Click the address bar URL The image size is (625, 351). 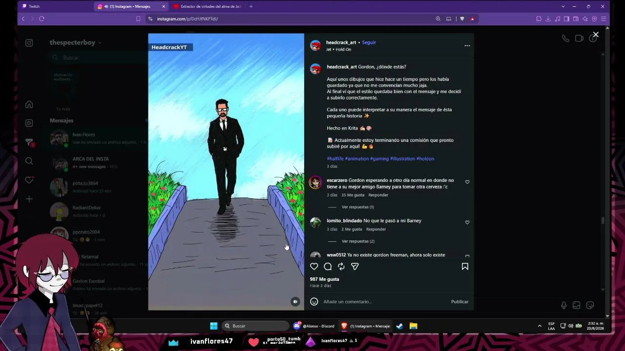(x=187, y=19)
